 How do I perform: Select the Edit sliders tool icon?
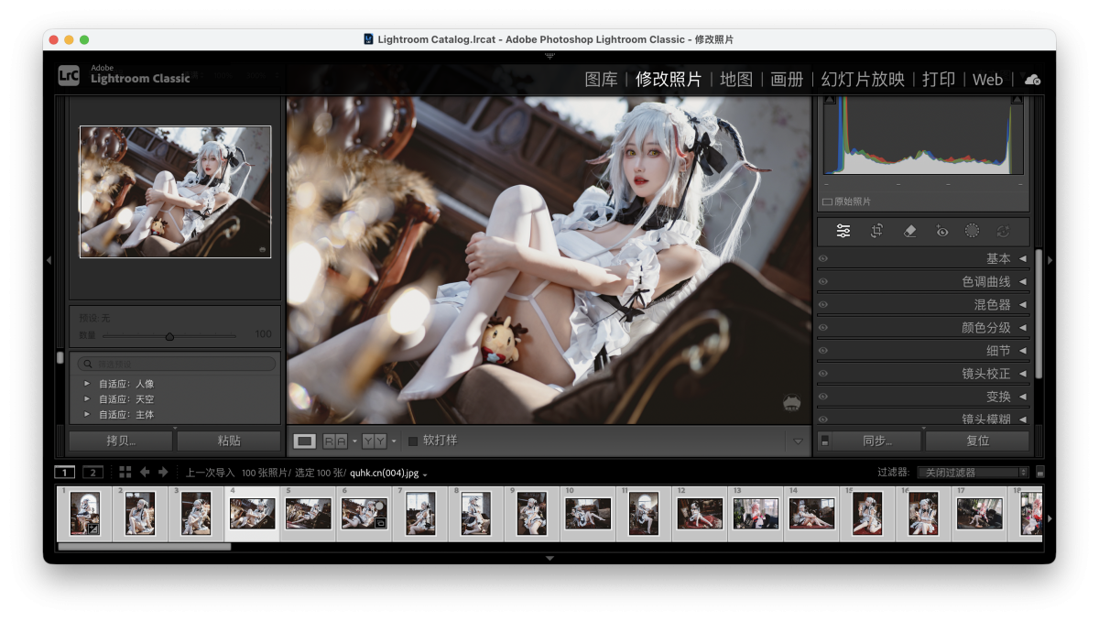coord(843,231)
